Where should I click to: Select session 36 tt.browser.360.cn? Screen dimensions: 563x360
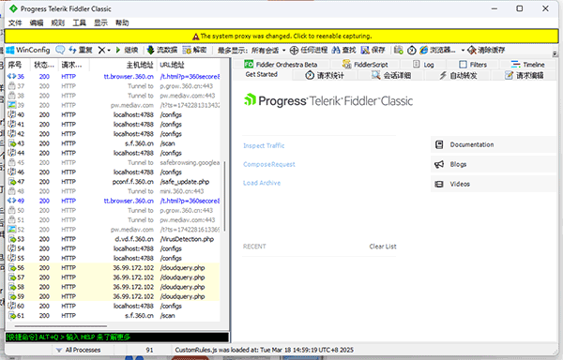[x=114, y=76]
